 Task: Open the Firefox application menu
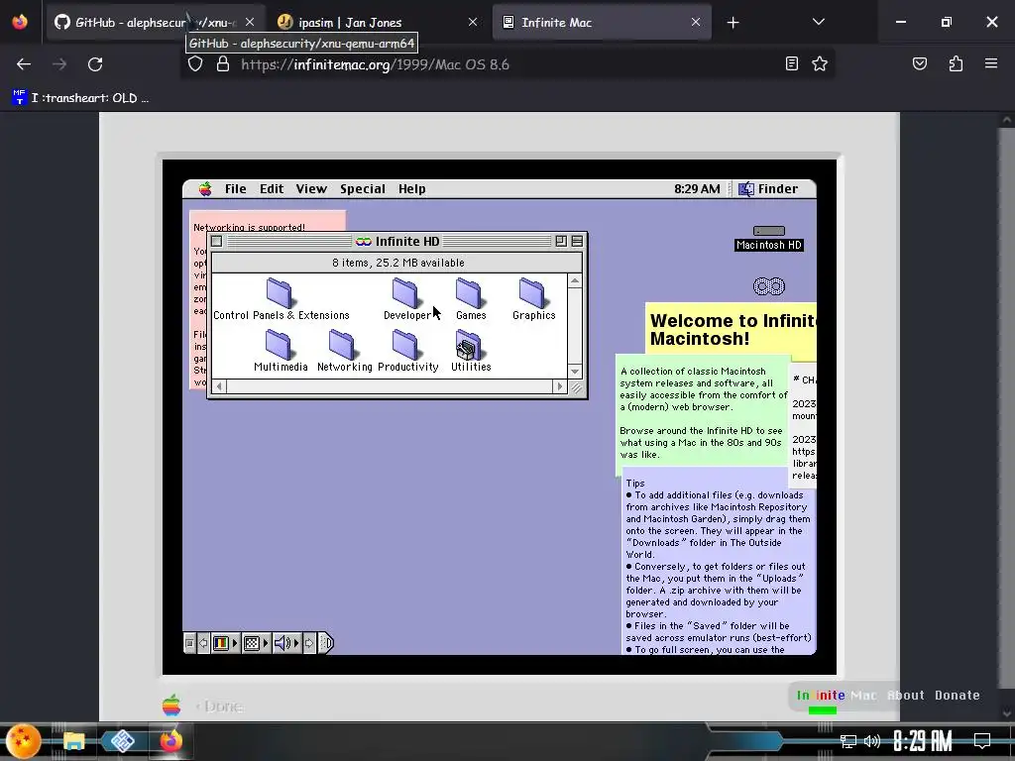991,63
